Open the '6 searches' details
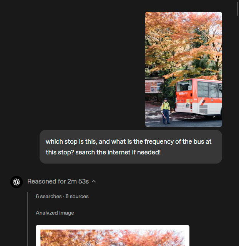The height and width of the screenshot is (246, 239). tap(49, 196)
